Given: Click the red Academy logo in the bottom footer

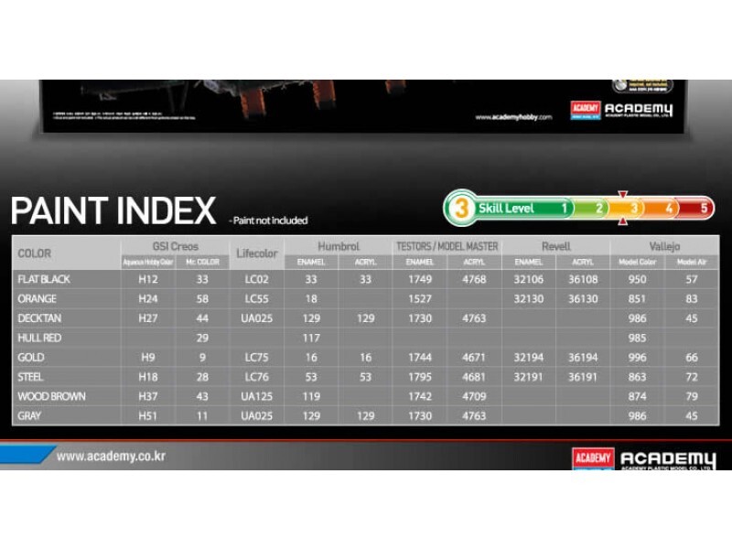Looking at the screenshot, I should 593,459.
